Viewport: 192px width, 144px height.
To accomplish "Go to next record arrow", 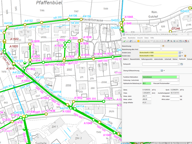I will point(154,41).
